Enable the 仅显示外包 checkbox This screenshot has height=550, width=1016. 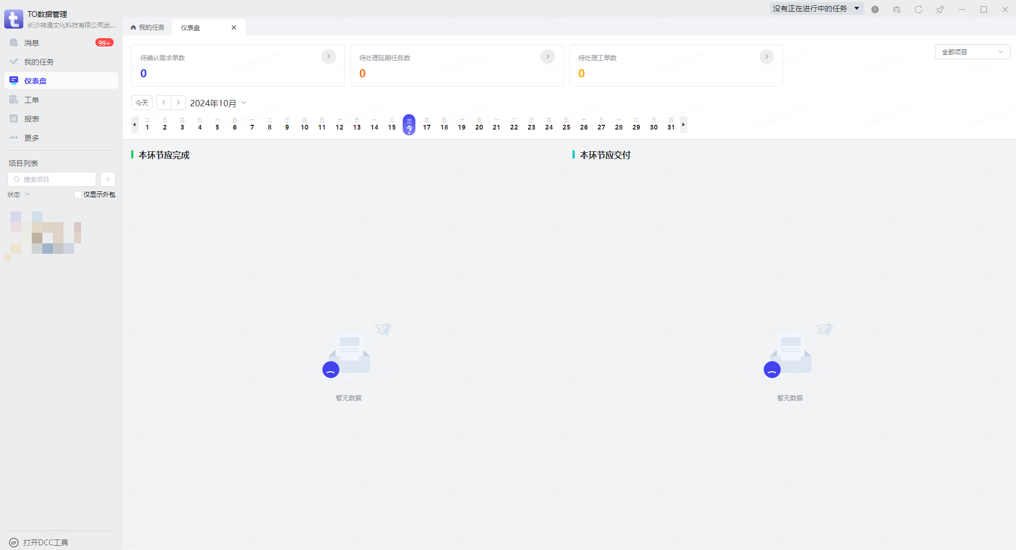click(78, 195)
